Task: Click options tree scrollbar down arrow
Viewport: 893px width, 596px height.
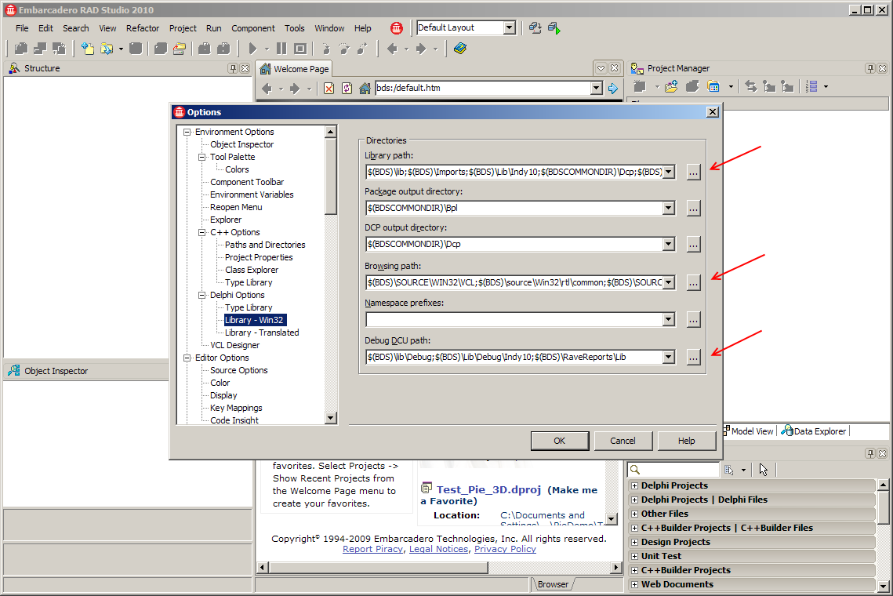Action: coord(330,418)
